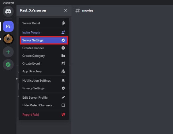Tick the Hide Muted Channels checkbox
Screen dimensions: 173x134
tap(63, 105)
